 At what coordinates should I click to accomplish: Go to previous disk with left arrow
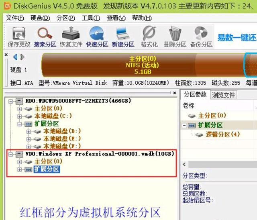coord(15,57)
